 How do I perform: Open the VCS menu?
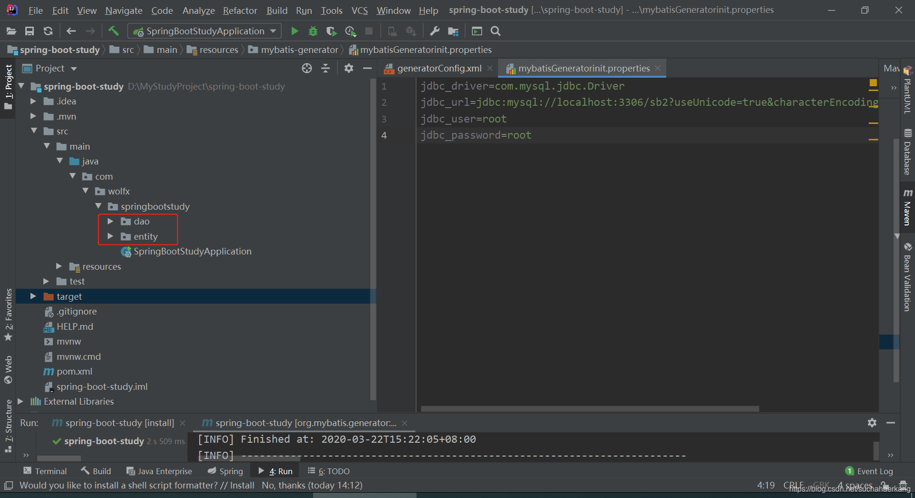click(360, 10)
